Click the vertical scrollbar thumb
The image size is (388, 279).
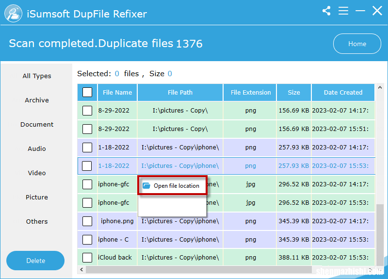tap(380, 235)
